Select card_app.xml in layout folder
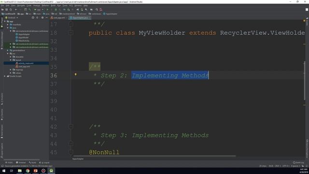309x174 pixels. pos(23,67)
